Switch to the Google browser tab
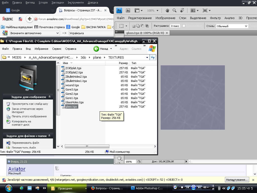 [16, 10]
